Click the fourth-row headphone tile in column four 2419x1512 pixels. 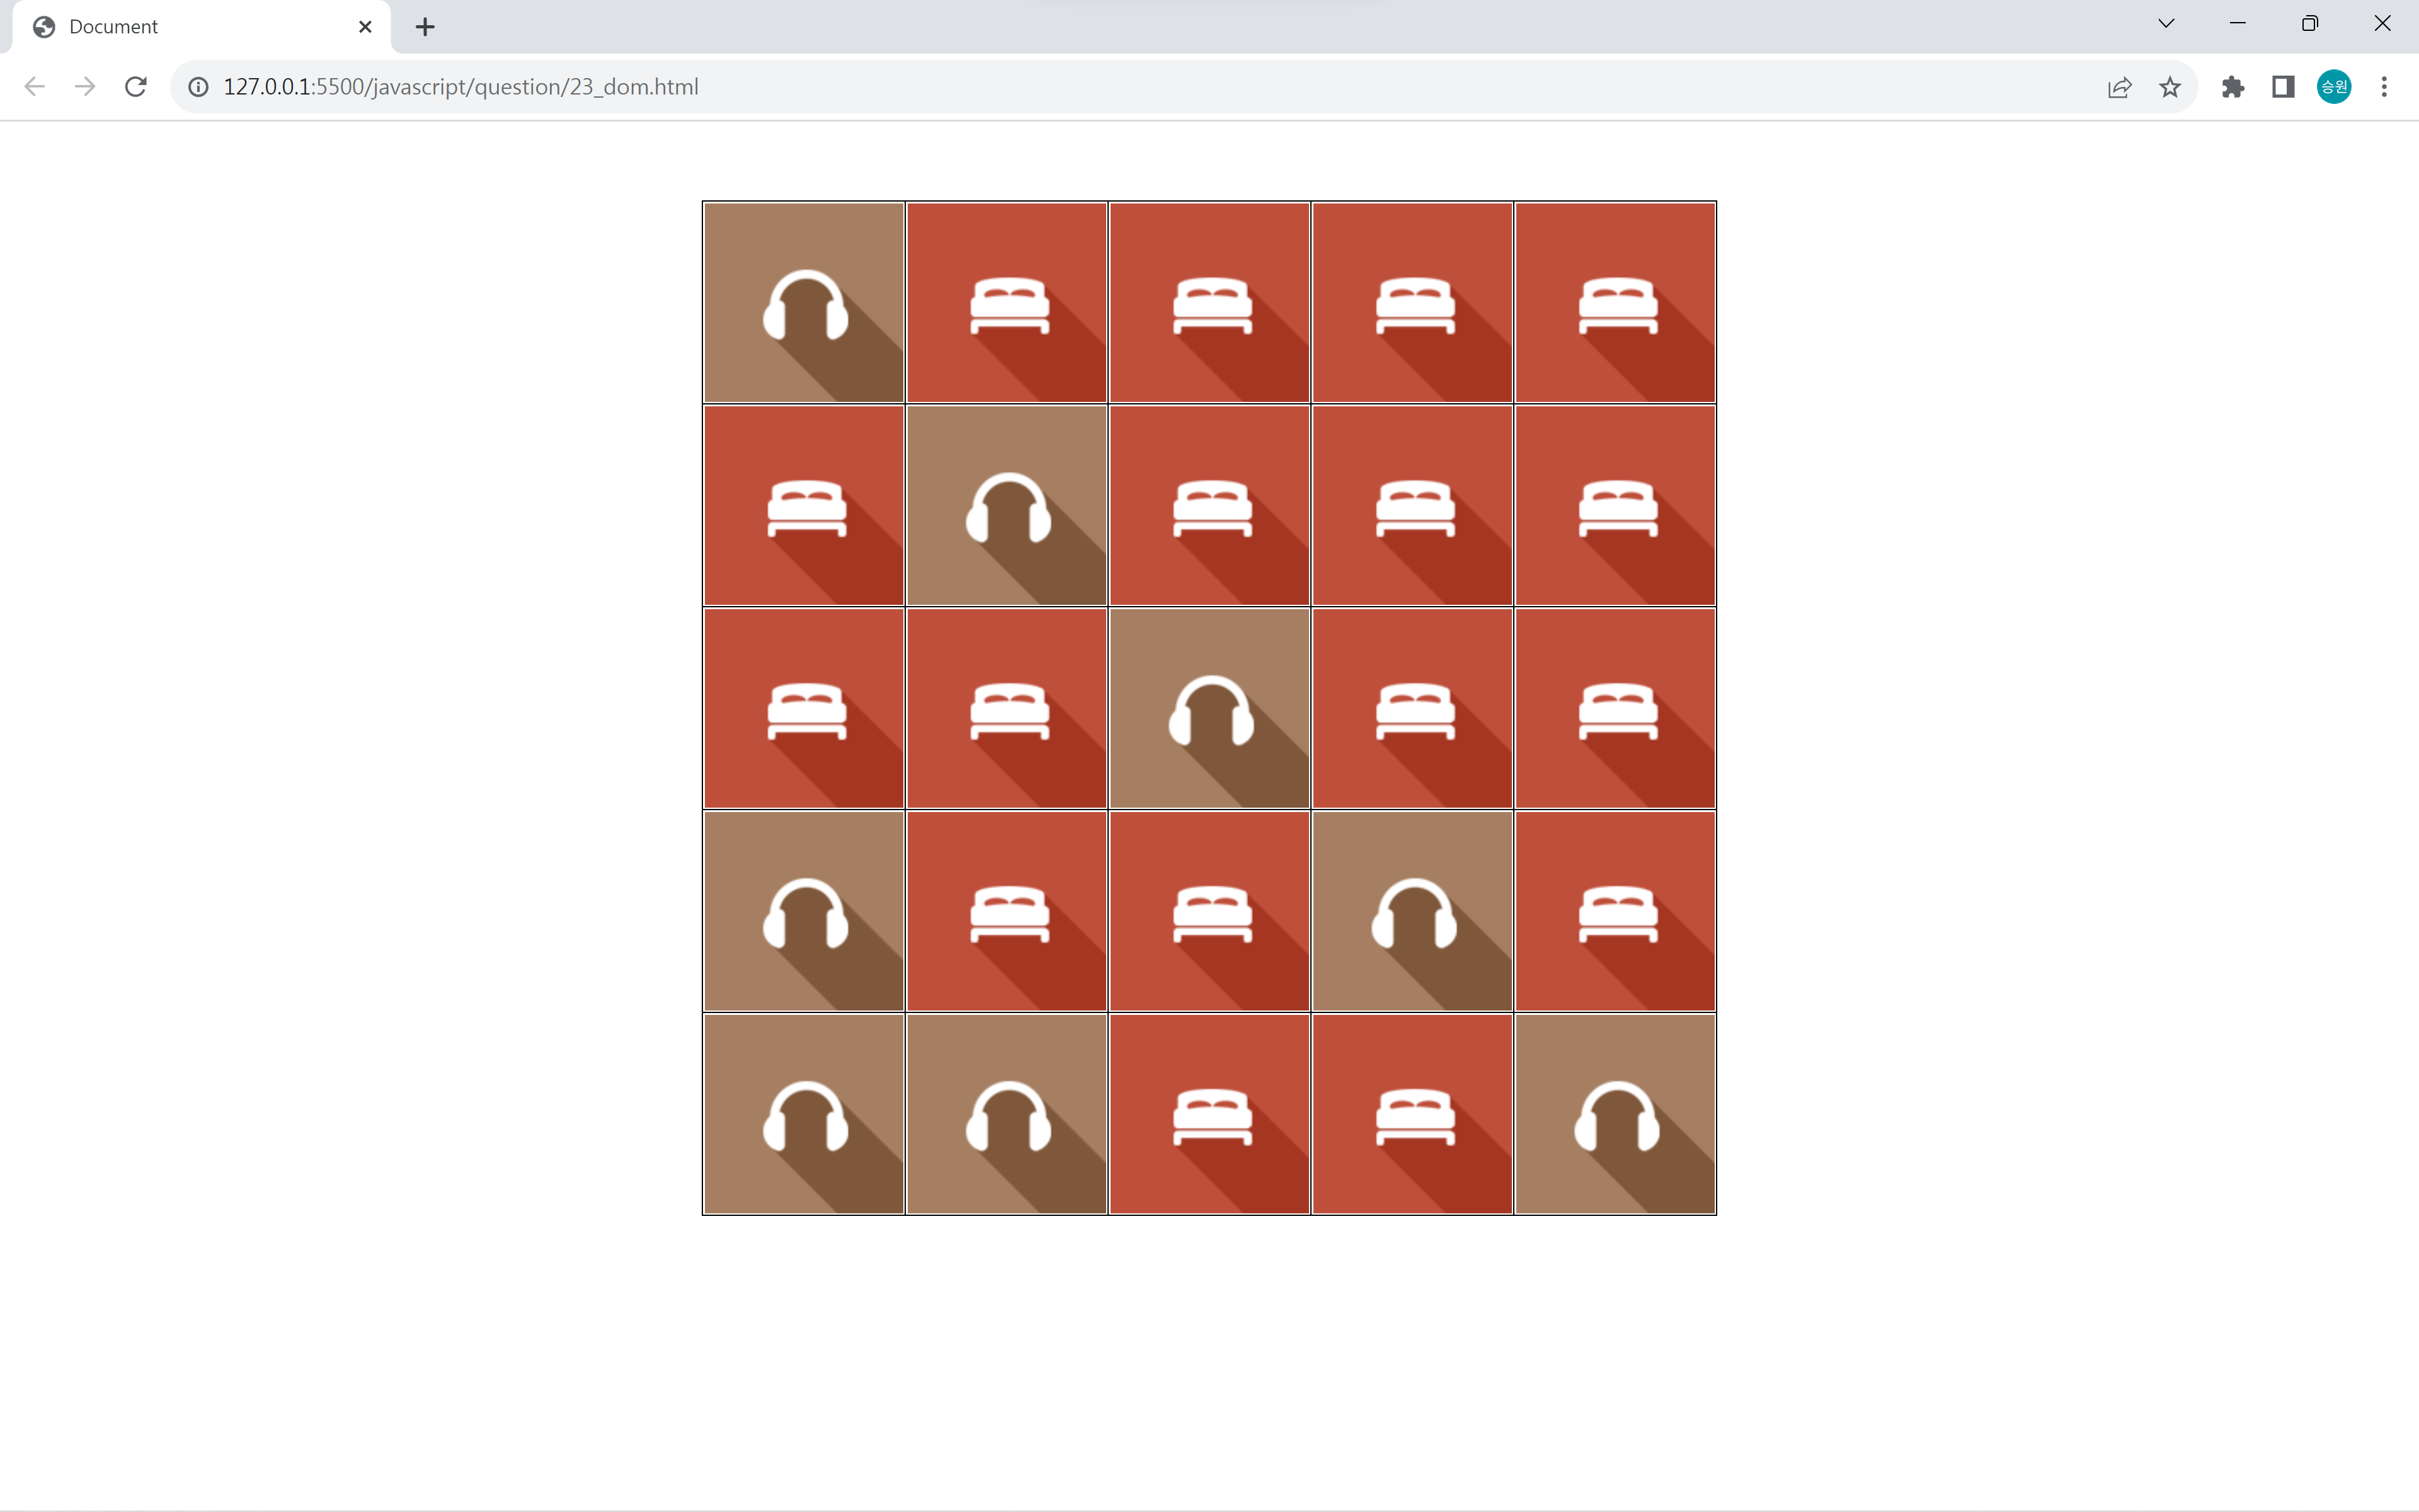point(1412,911)
